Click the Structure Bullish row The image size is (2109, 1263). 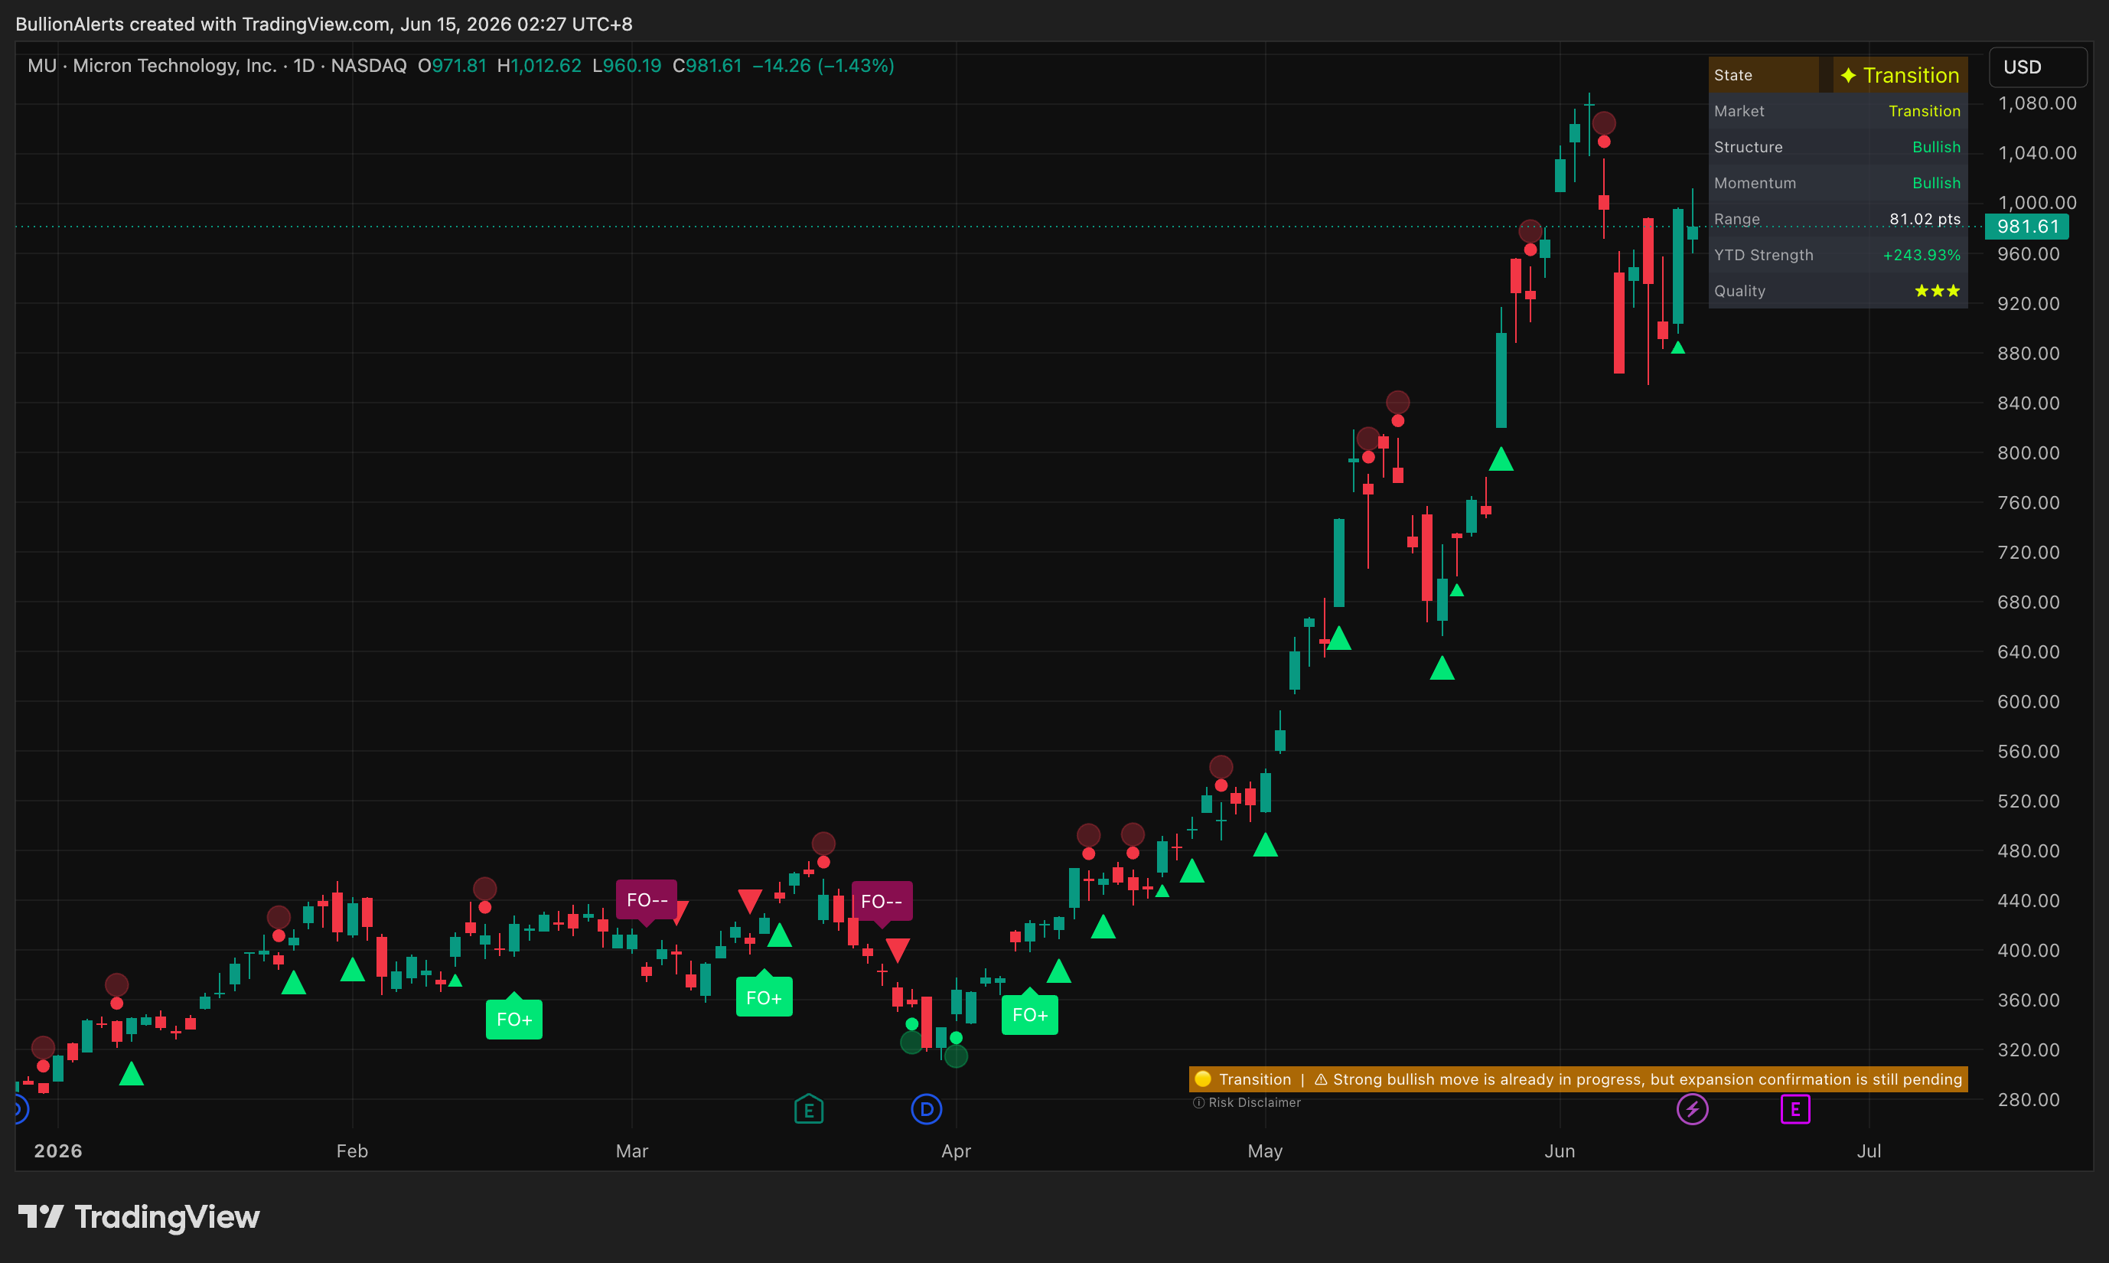click(x=1837, y=146)
